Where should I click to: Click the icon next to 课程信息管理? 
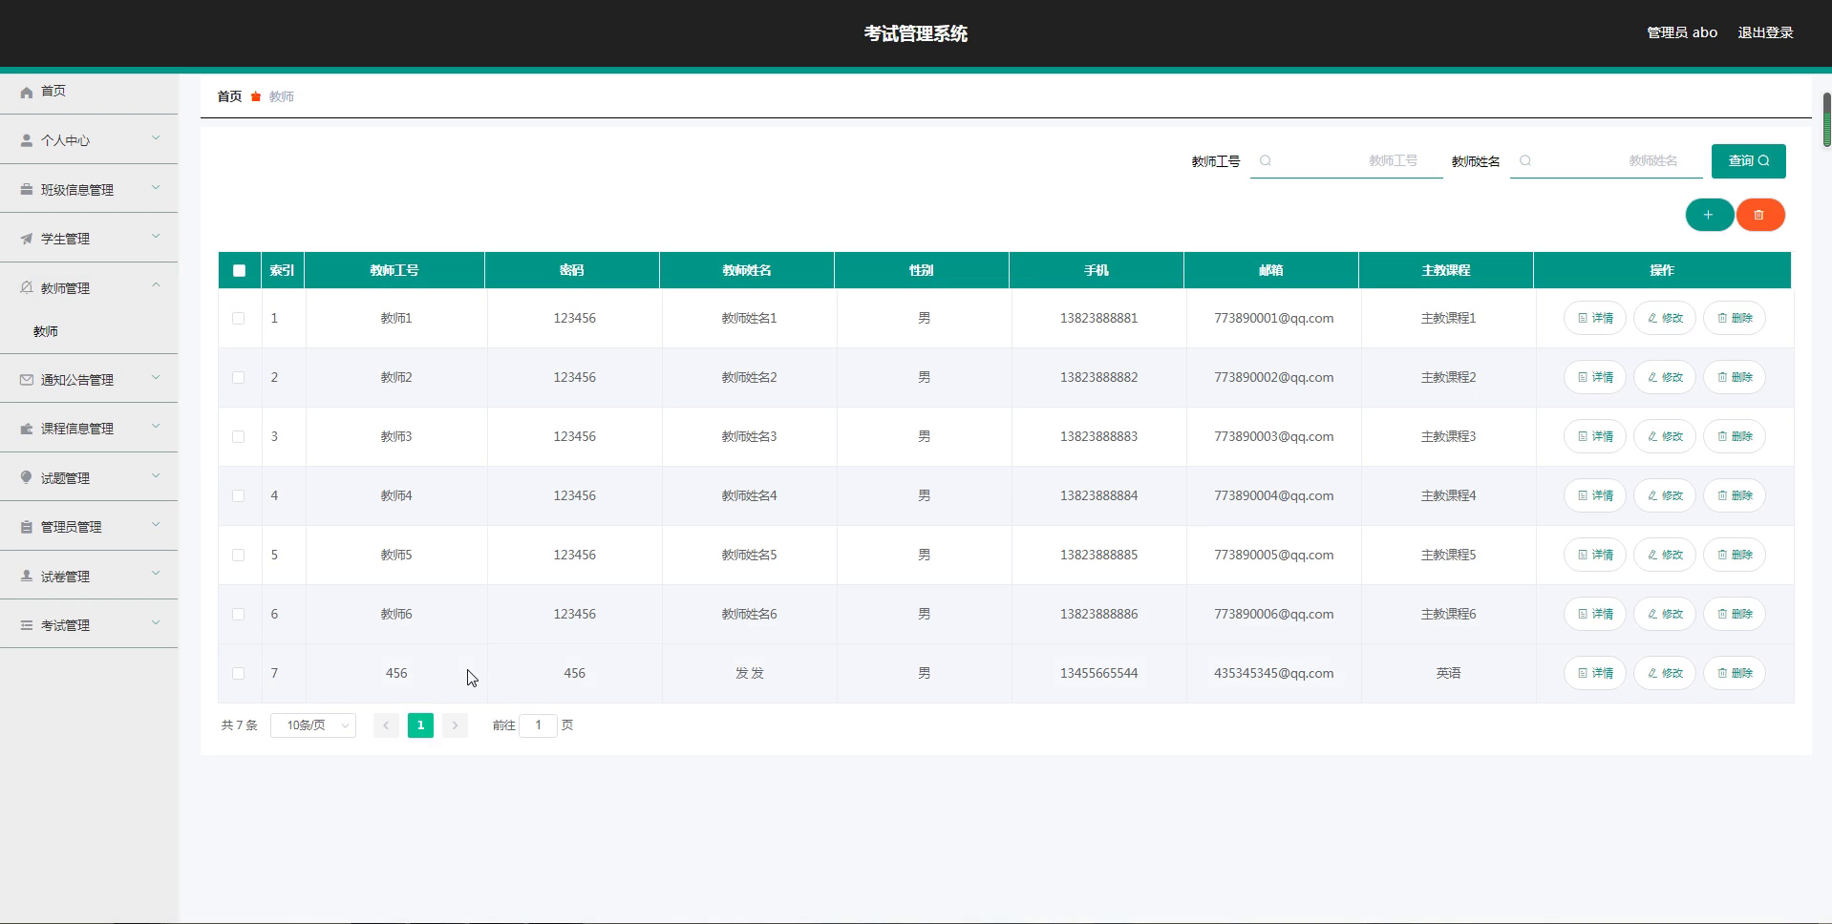coord(27,429)
